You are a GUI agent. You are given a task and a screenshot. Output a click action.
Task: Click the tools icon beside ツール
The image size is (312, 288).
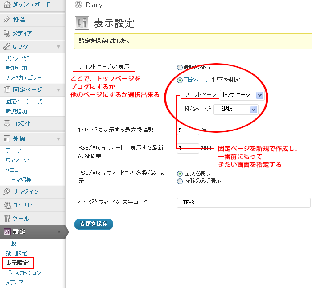pos(7,219)
